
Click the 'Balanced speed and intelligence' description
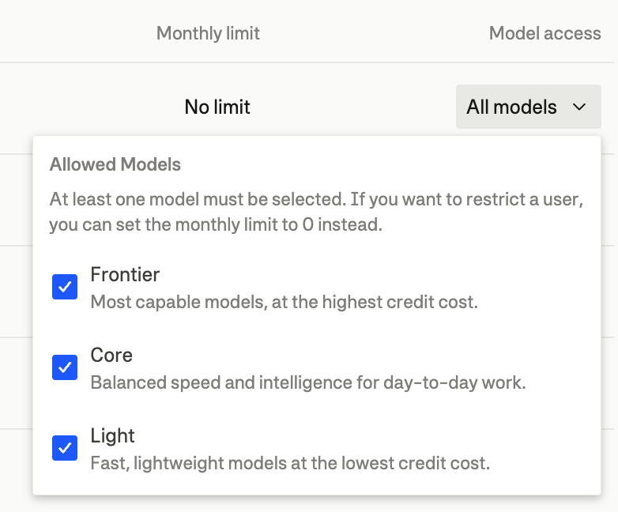click(x=308, y=382)
